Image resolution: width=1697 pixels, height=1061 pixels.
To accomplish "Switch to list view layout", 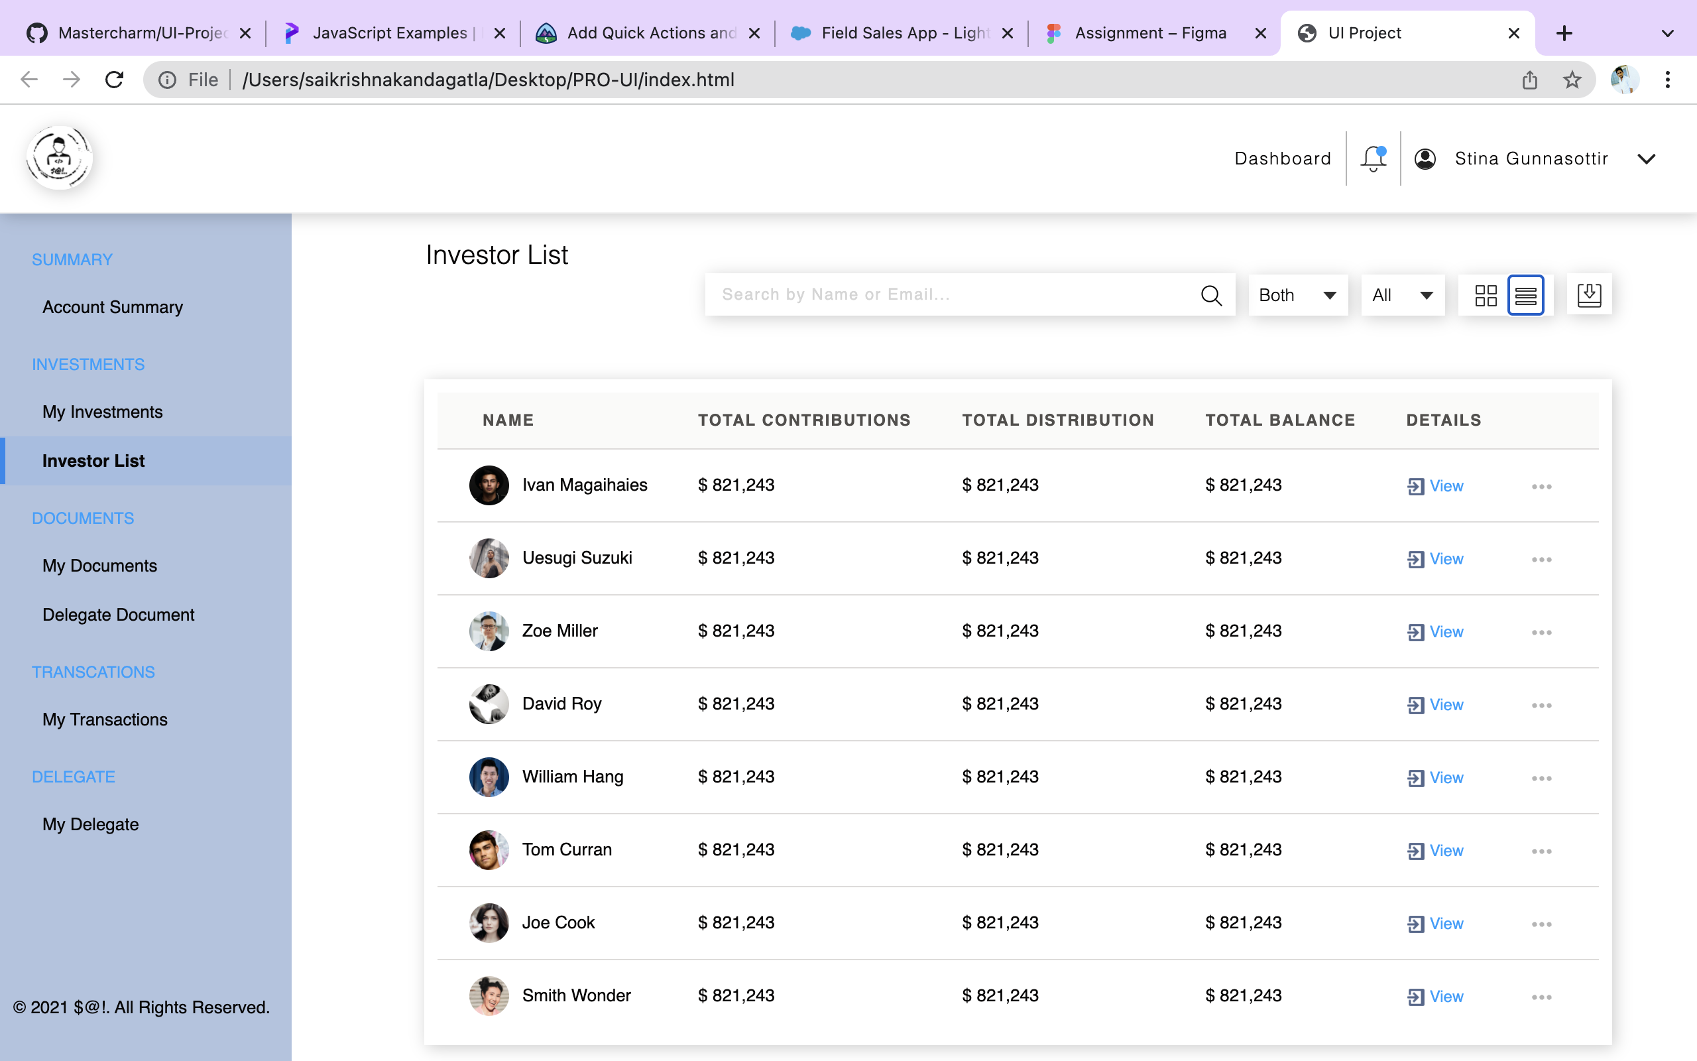I will [x=1525, y=296].
